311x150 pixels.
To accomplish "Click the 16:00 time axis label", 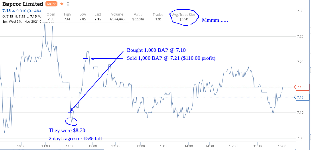I will (x=282, y=146).
